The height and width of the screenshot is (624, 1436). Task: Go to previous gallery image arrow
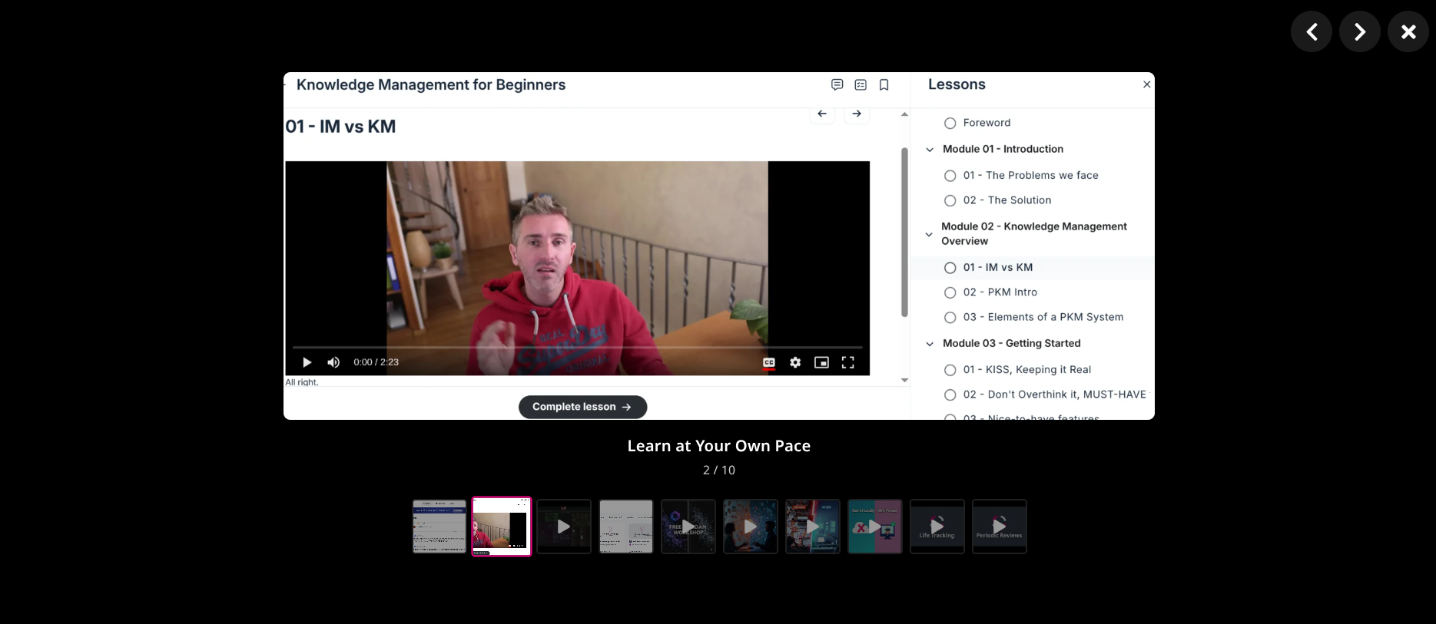tap(1311, 31)
